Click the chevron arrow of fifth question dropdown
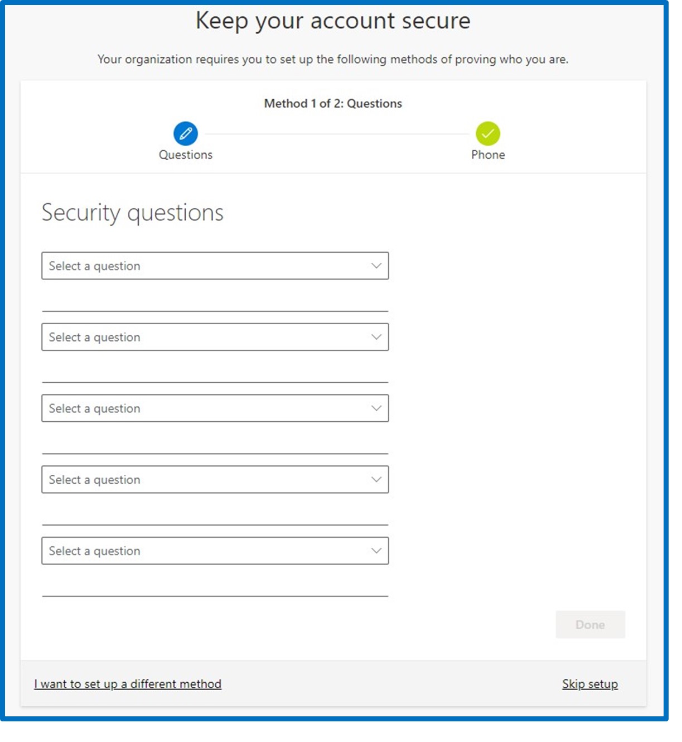Image resolution: width=682 pixels, height=742 pixels. coord(376,551)
